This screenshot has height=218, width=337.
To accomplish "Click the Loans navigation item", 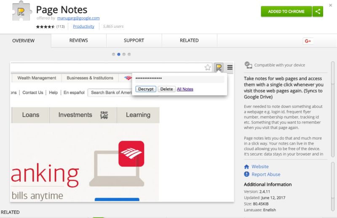I will (30, 115).
